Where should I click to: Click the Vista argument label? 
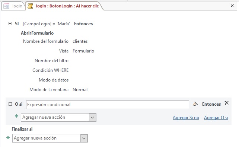[x=64, y=51]
